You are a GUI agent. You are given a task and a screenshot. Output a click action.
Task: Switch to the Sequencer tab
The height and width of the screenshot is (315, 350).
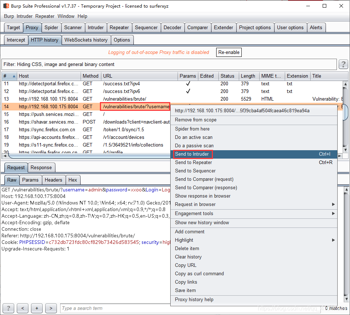pos(146,27)
